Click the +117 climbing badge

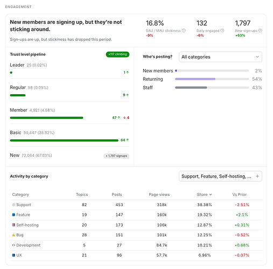pyautogui.click(x=117, y=54)
